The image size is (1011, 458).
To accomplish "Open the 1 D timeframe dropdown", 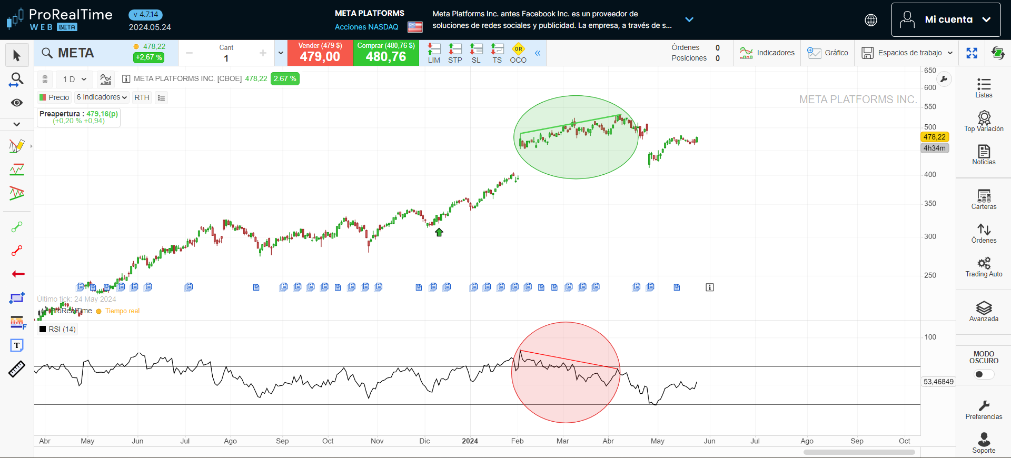I will (x=74, y=79).
